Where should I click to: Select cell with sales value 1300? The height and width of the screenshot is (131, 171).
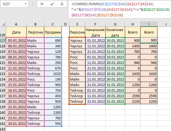pyautogui.click(x=53, y=112)
